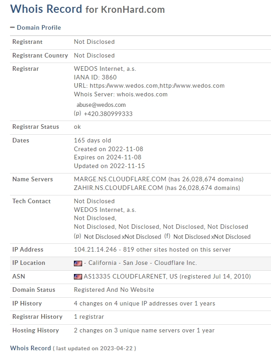Click the abuse@wedos.com email address
Image resolution: width=271 pixels, height=353 pixels.
coord(101,105)
